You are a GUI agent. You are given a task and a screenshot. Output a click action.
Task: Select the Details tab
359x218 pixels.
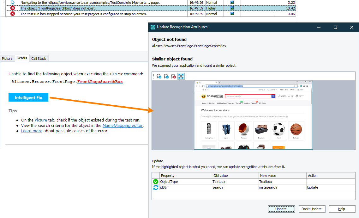(22, 58)
